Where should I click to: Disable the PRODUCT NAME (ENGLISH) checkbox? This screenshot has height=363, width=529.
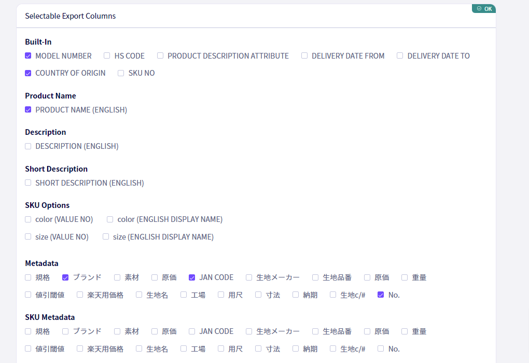28,109
